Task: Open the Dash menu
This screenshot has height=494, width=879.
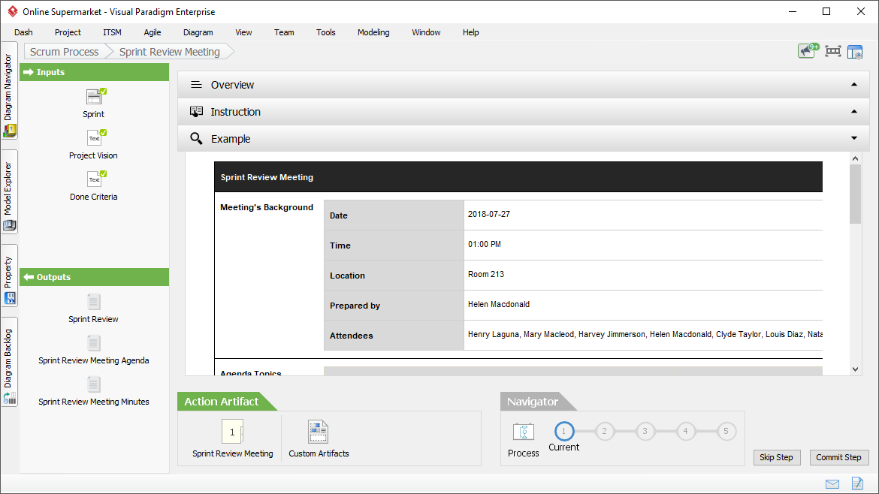Action: click(x=23, y=32)
